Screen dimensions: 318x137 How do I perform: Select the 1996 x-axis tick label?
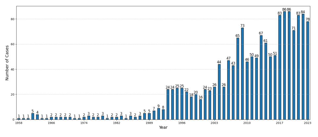point(182,123)
